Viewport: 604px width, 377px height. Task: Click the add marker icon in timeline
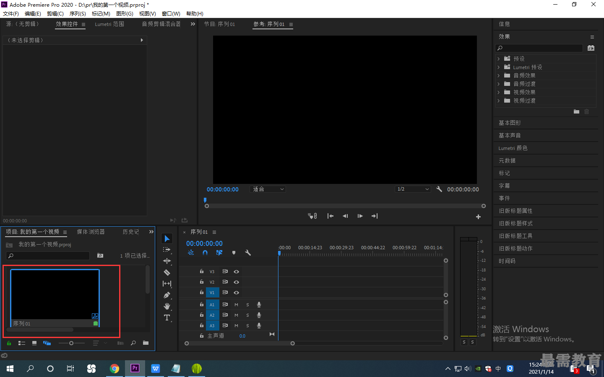tap(234, 253)
